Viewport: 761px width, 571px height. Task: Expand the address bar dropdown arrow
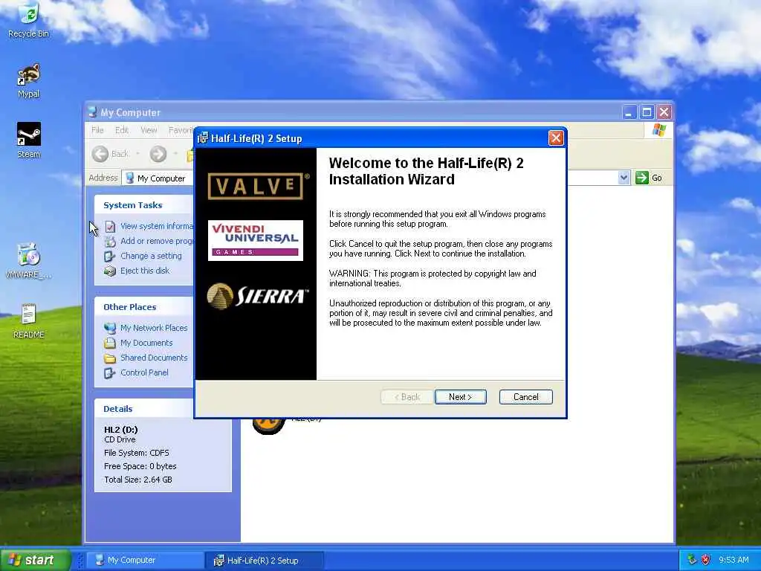(x=624, y=178)
